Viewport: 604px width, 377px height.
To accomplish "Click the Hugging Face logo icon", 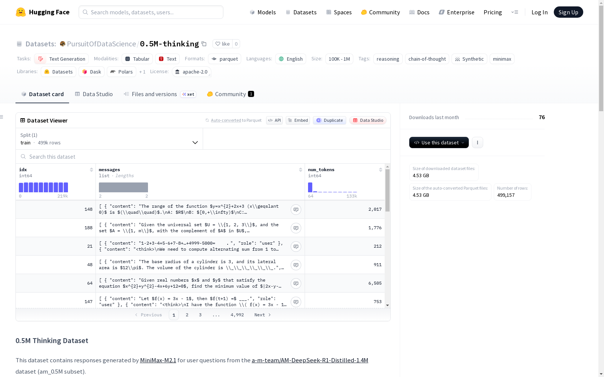I will (21, 12).
